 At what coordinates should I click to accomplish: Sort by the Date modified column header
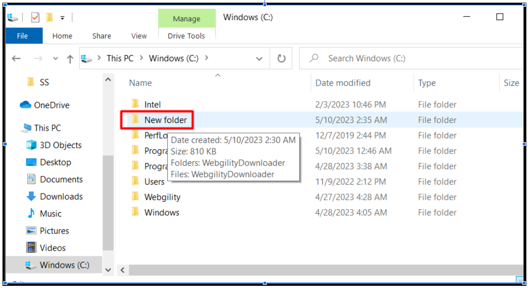[x=342, y=83]
